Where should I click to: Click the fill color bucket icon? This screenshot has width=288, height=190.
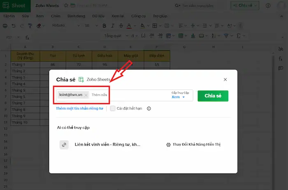coord(142,26)
